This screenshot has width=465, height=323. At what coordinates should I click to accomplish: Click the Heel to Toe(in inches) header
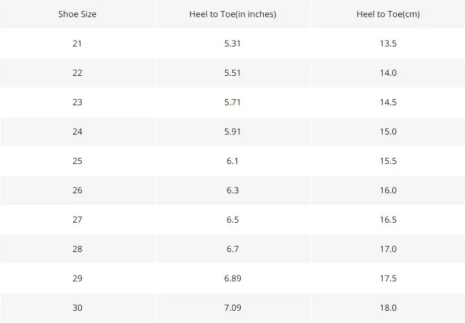pyautogui.click(x=233, y=14)
